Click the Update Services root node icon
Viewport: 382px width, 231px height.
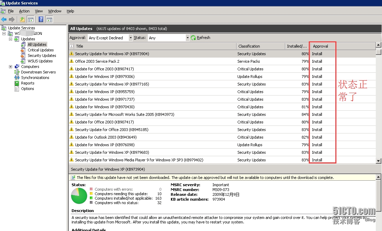(4, 28)
